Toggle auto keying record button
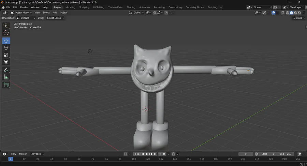Image resolution: width=307 pixels, height=166 pixels. pyautogui.click(x=126, y=154)
